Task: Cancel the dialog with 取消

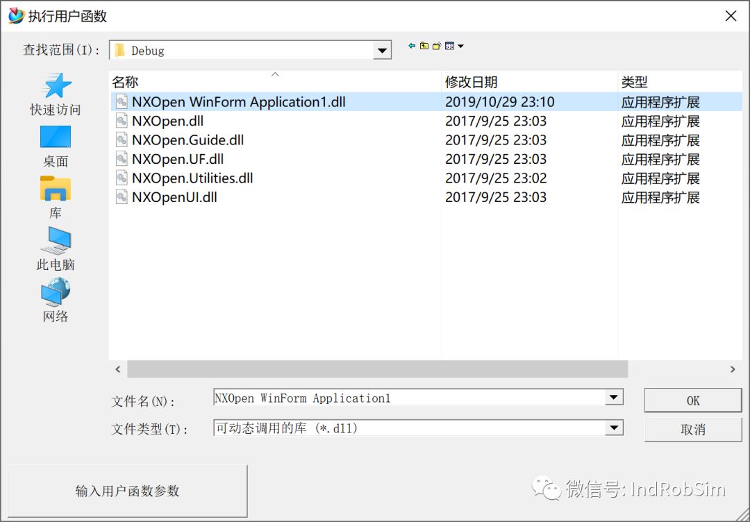Action: point(692,430)
